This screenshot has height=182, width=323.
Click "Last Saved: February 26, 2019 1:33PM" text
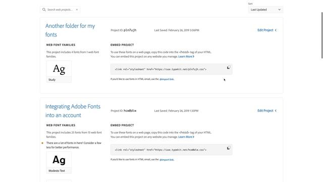coord(176,111)
